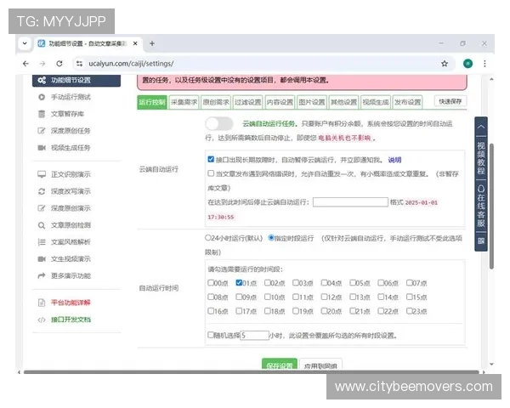View site information icon in address bar
This screenshot has height=408, width=510.
tap(79, 64)
